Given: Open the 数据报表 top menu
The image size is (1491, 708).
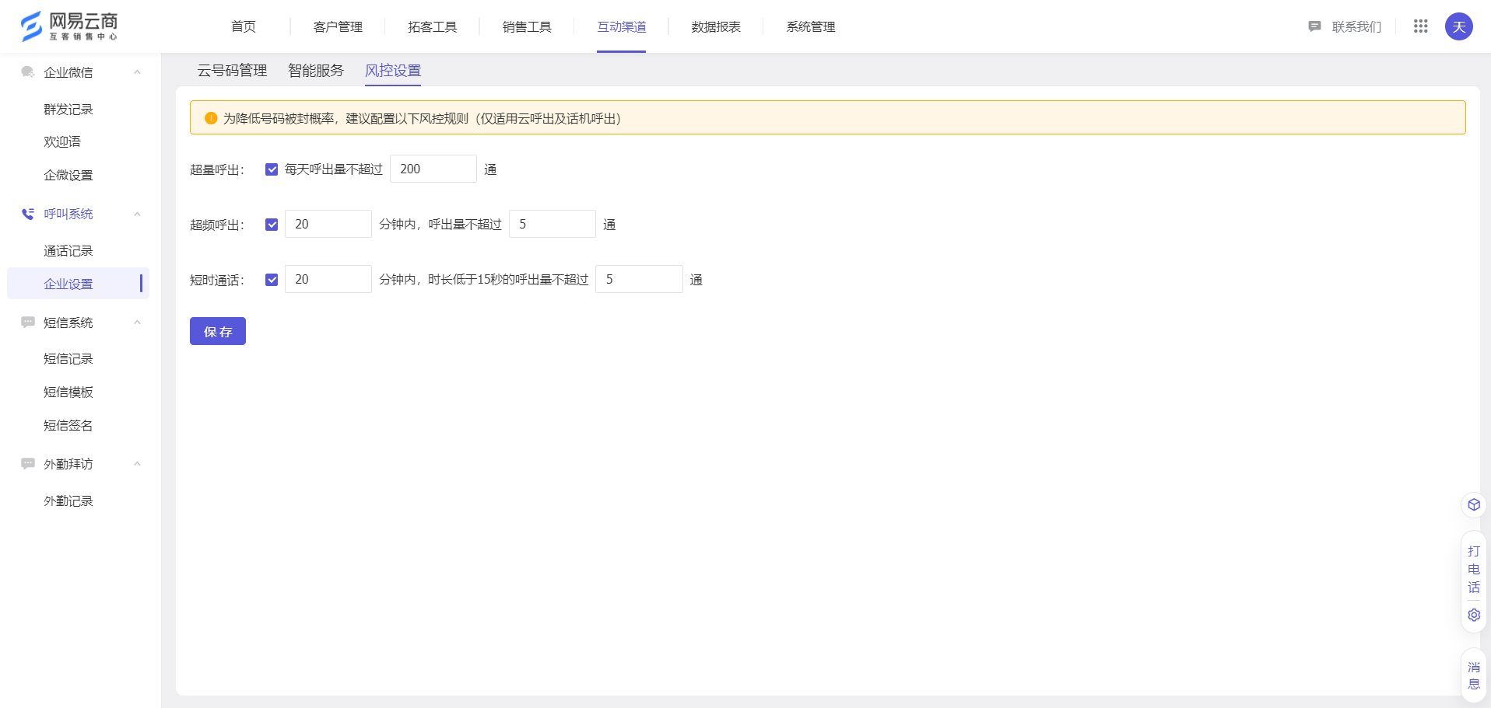Looking at the screenshot, I should click(715, 27).
